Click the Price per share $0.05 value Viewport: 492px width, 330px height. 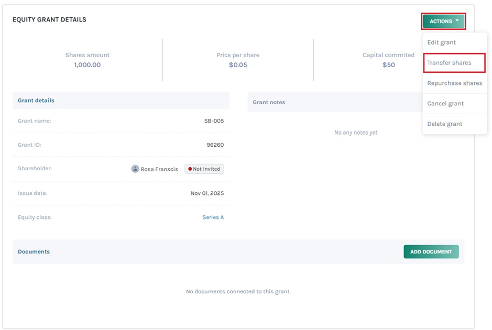[238, 65]
